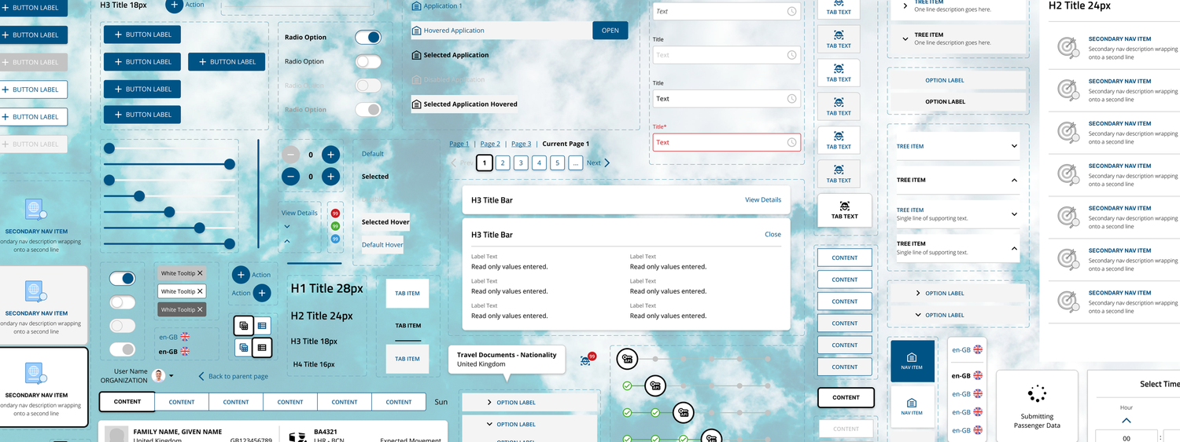The width and height of the screenshot is (1180, 442).
Task: Select bold CONTENT tab in horizontal bar
Action: [x=127, y=401]
